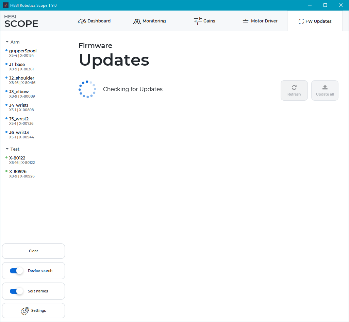Click the Motor Driver icon

pyautogui.click(x=245, y=21)
